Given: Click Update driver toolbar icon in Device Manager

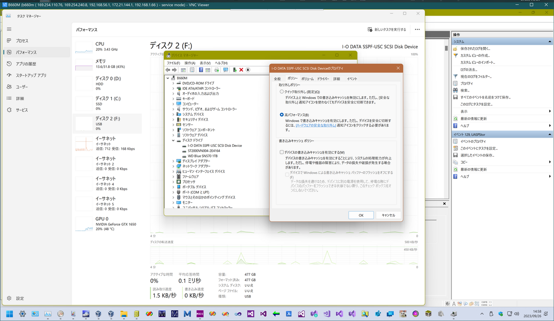Looking at the screenshot, I should 216,70.
